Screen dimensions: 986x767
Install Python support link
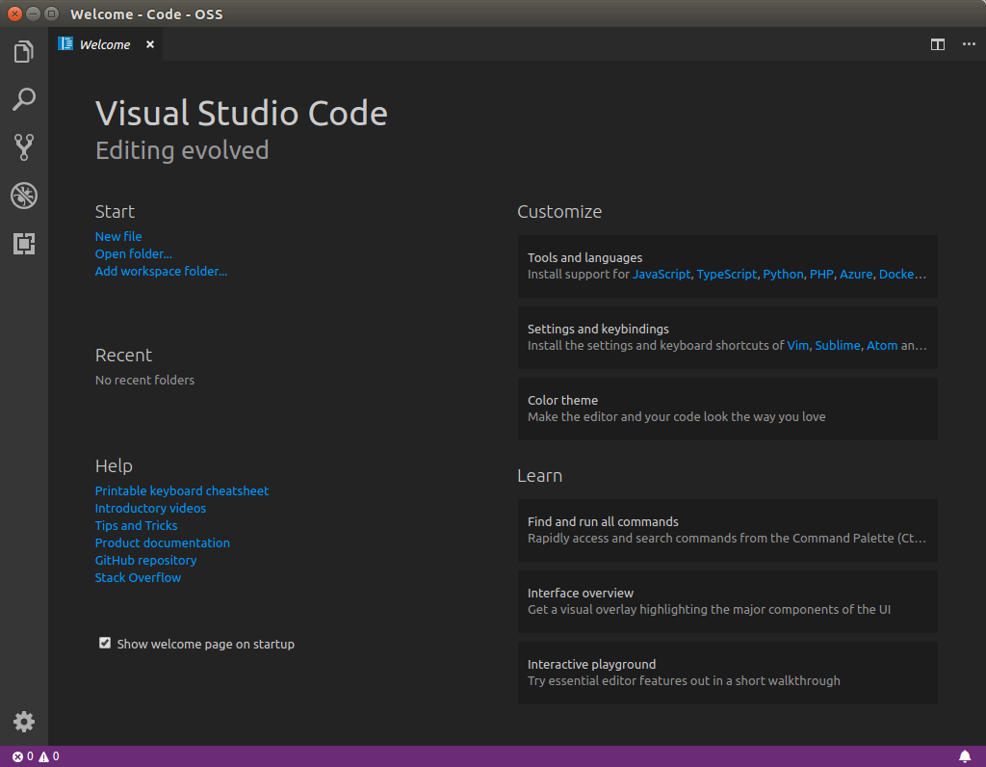783,275
